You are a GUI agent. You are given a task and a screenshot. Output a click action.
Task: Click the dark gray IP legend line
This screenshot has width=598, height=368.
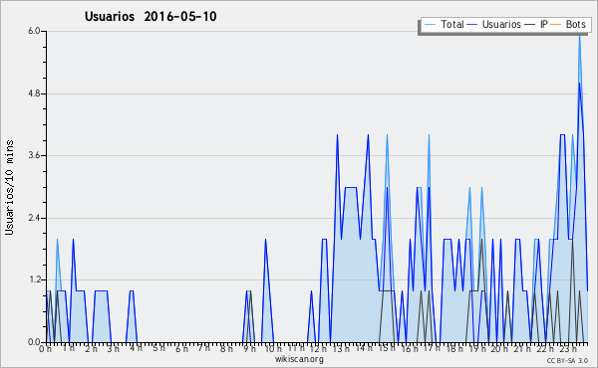(x=530, y=25)
